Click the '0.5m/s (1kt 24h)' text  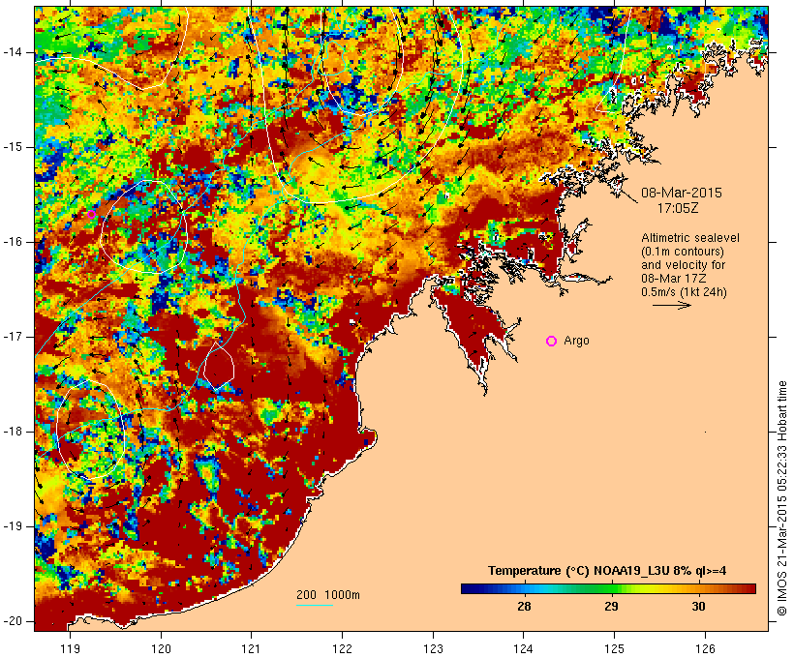pyautogui.click(x=684, y=292)
